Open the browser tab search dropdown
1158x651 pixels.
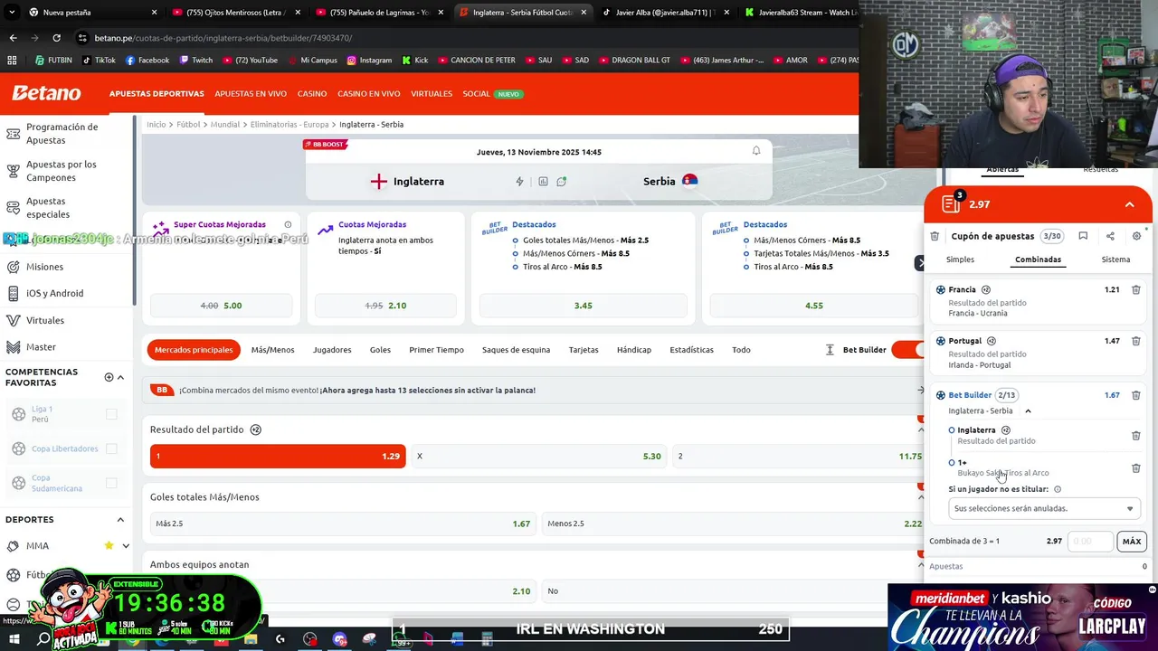[12, 13]
